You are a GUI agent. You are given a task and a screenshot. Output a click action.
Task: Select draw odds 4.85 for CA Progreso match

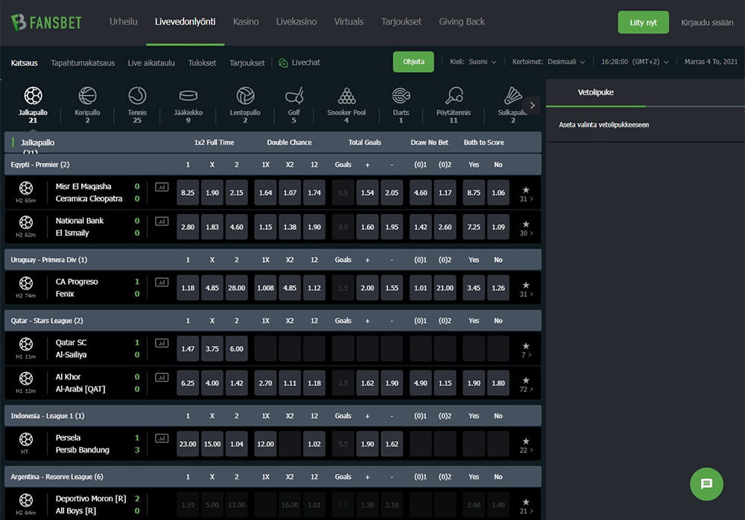pyautogui.click(x=212, y=288)
